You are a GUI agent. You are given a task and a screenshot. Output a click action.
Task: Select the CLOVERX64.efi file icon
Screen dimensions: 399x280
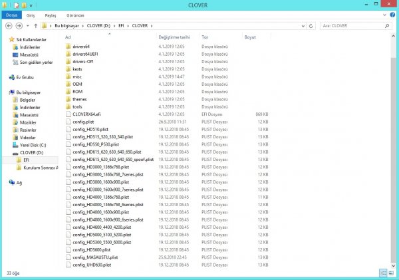tap(68, 114)
